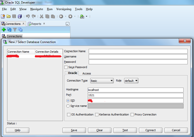Image resolution: width=194 pixels, height=137 pixels.
Task: Expand the Back button history dropdown
Action: coord(66,16)
